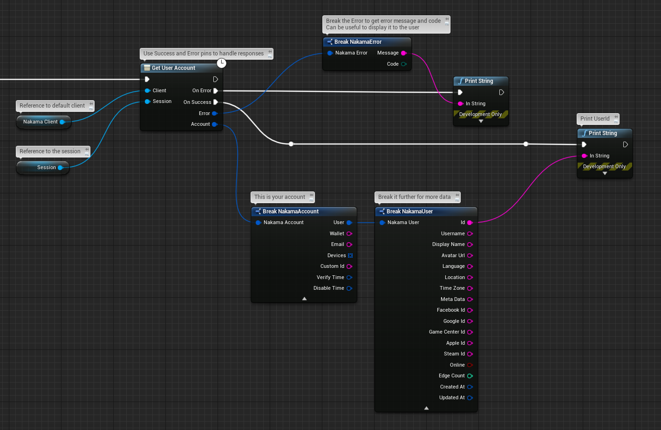661x430 pixels.
Task: Click the Time Zone output pin
Action: 470,288
